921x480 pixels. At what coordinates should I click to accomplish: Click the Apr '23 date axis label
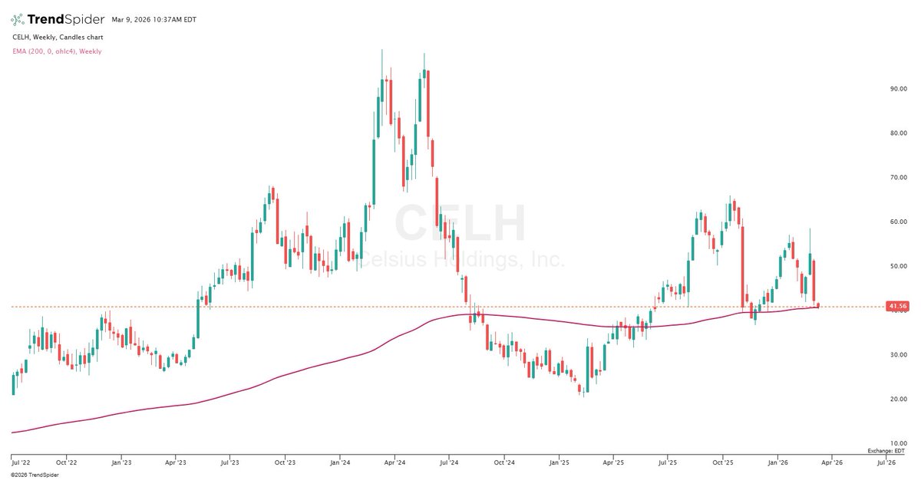tap(177, 462)
